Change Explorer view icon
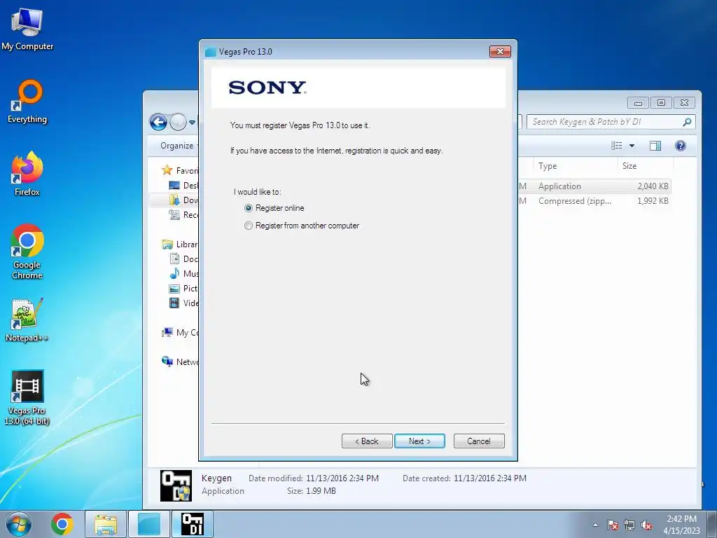 tap(616, 146)
